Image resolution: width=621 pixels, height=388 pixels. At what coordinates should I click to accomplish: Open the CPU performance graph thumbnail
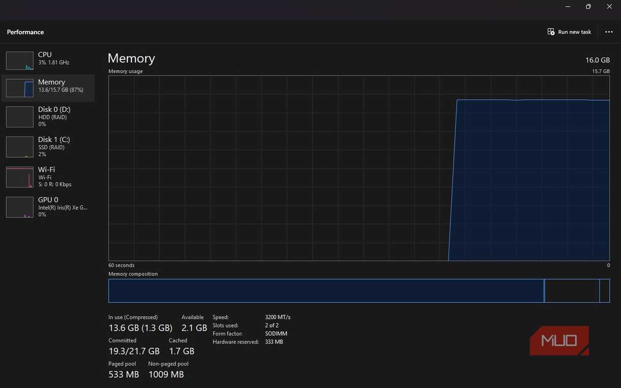[19, 60]
